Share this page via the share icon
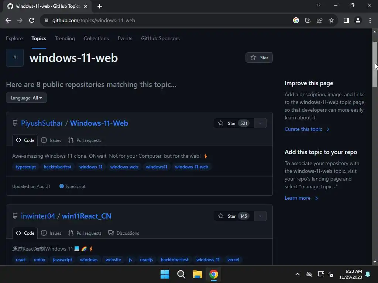Screen dimensions: 378x283 click(320, 21)
